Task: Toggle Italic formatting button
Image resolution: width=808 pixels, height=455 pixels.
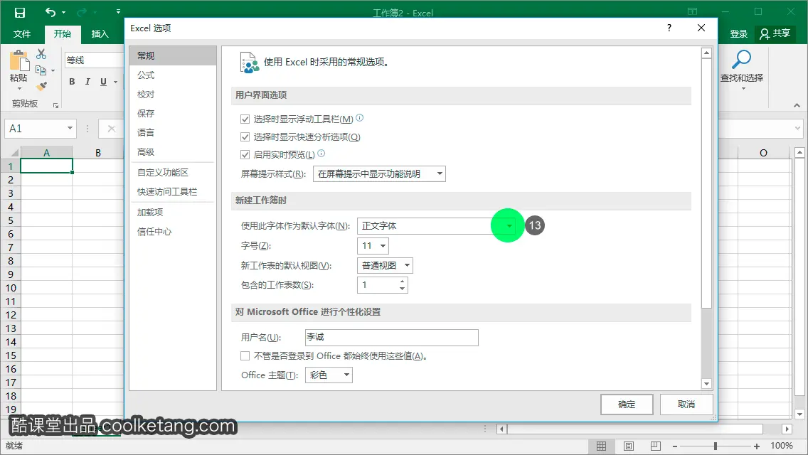Action: click(x=87, y=82)
